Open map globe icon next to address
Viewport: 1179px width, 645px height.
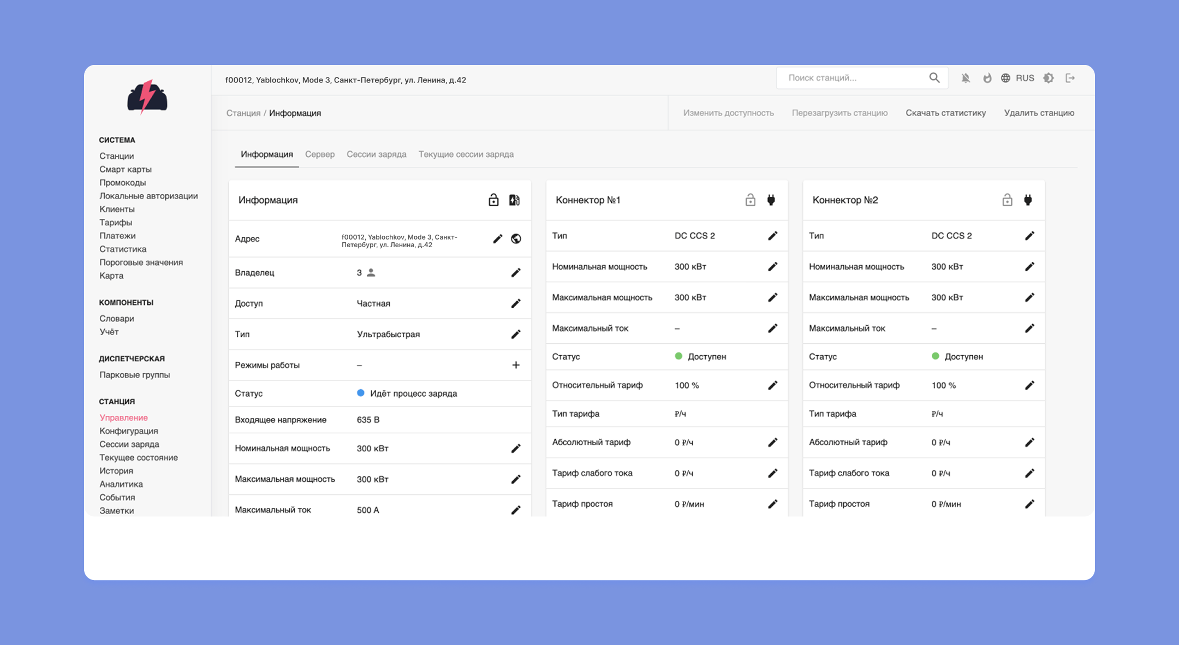point(516,238)
